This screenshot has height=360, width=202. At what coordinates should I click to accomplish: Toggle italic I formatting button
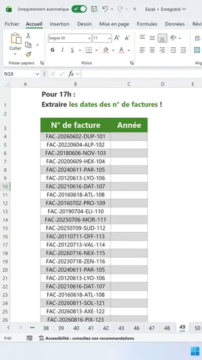pos(62,50)
